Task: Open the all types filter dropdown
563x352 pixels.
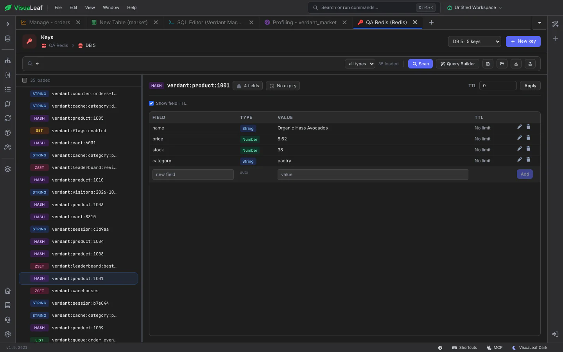Action: (360, 64)
